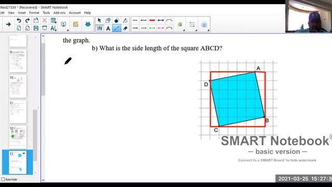Click the canvas scroll up arrow
The width and height of the screenshot is (332, 187).
pyautogui.click(x=43, y=36)
